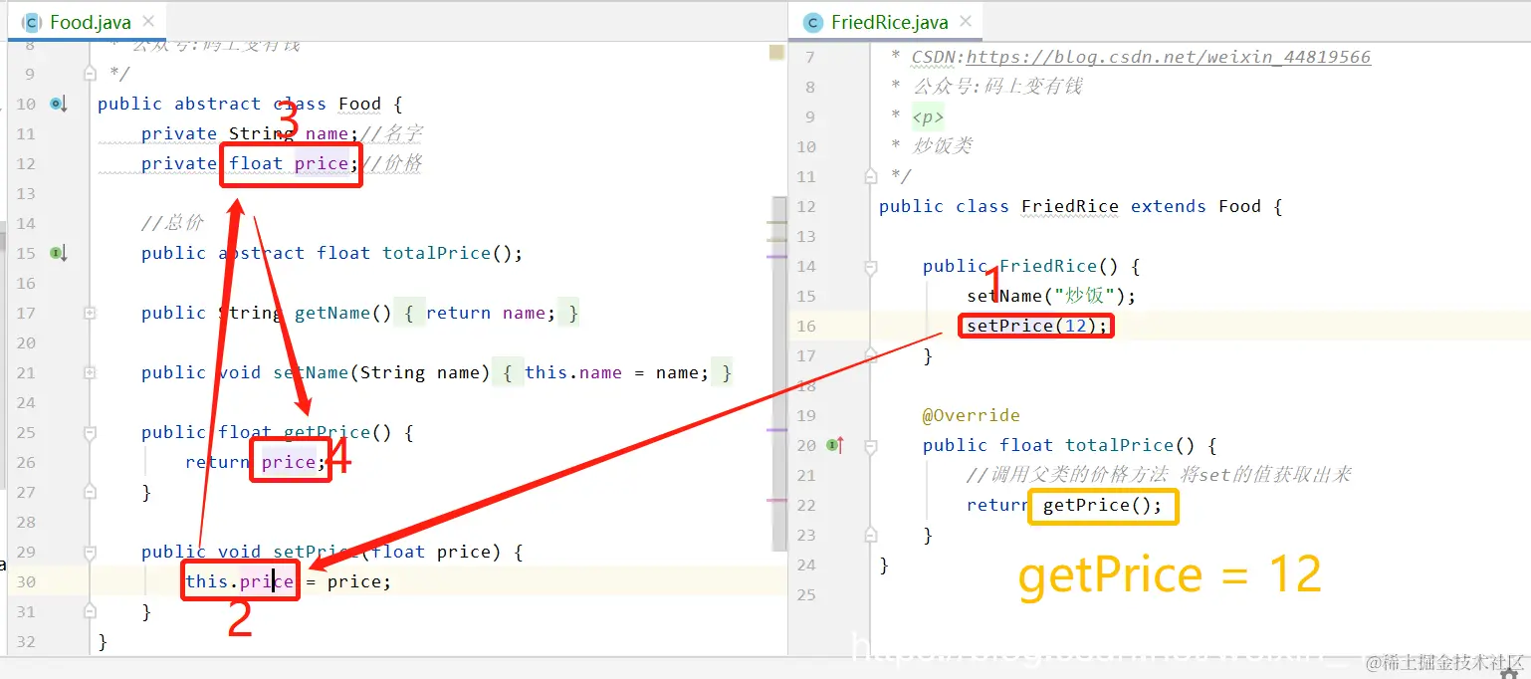Click line number 25 in FriedRice.java gutter
This screenshot has width=1531, height=679.
coord(805,594)
